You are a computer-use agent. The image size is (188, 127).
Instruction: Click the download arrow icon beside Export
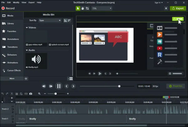[x=166, y=8]
